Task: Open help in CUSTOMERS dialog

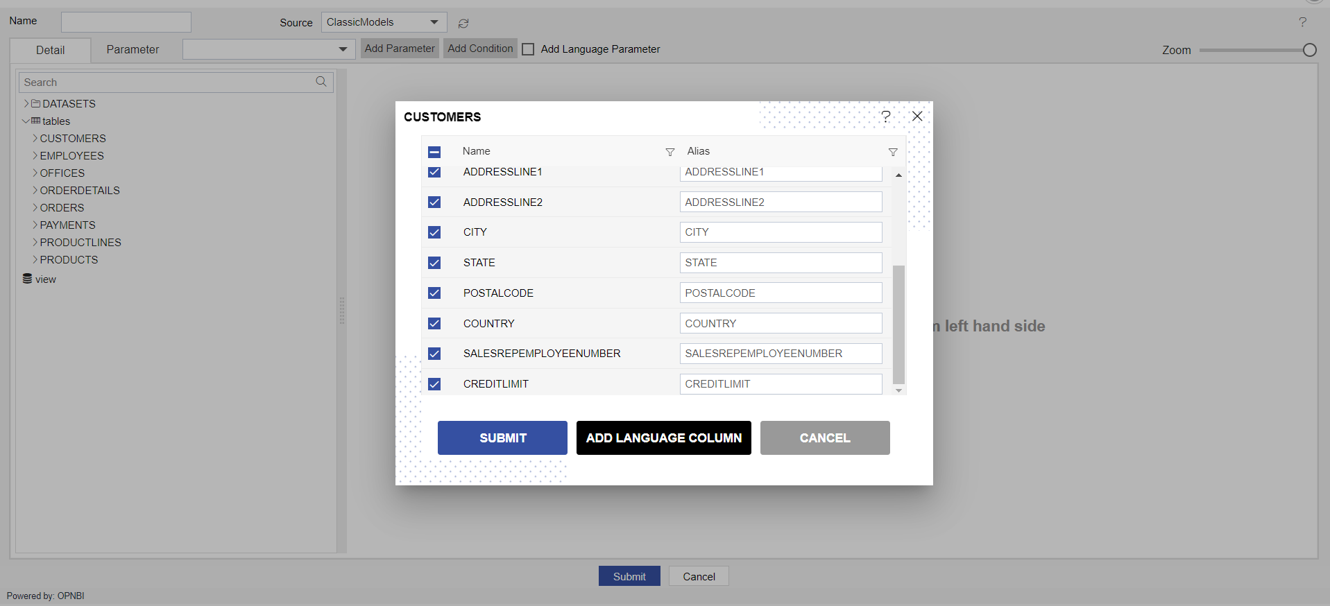Action: pyautogui.click(x=886, y=116)
